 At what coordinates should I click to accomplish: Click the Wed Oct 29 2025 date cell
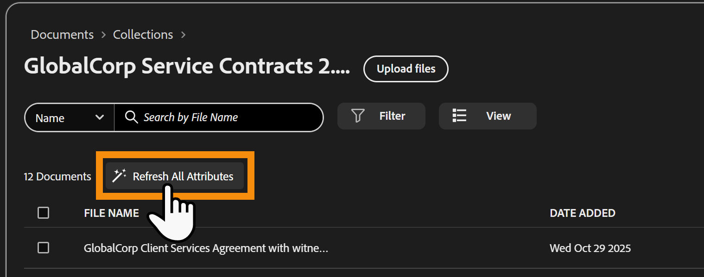[590, 248]
